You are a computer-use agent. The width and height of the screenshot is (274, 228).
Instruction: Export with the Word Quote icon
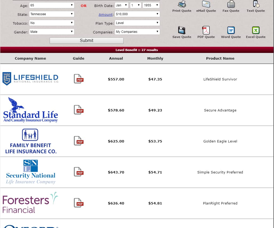pos(231,30)
